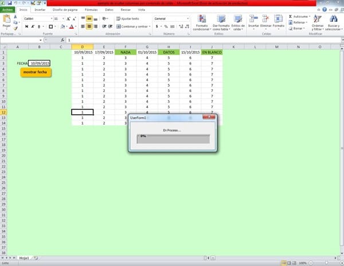Toggle align text left
The height and width of the screenshot is (266, 344).
(x=83, y=26)
